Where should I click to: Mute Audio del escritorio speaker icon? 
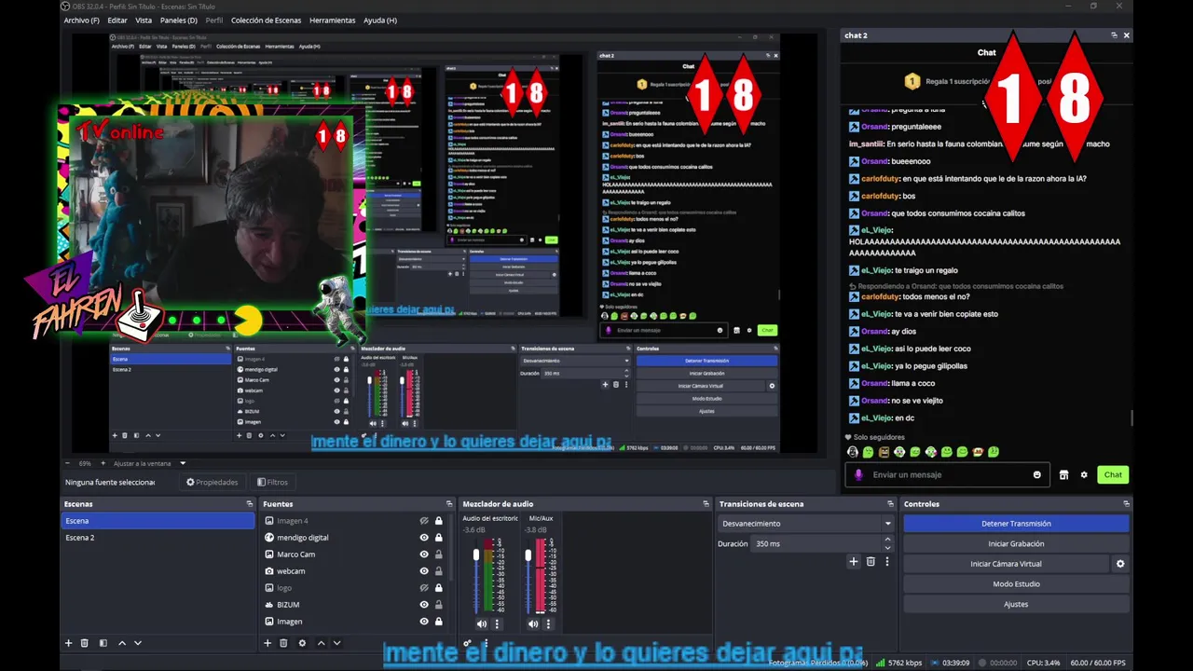482,624
